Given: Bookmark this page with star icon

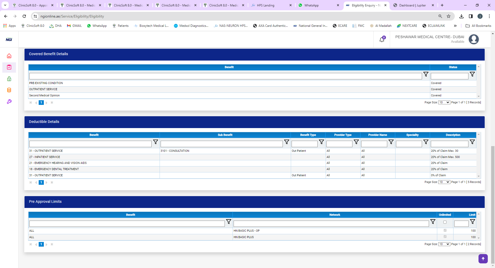Looking at the screenshot, I should tap(449, 16).
